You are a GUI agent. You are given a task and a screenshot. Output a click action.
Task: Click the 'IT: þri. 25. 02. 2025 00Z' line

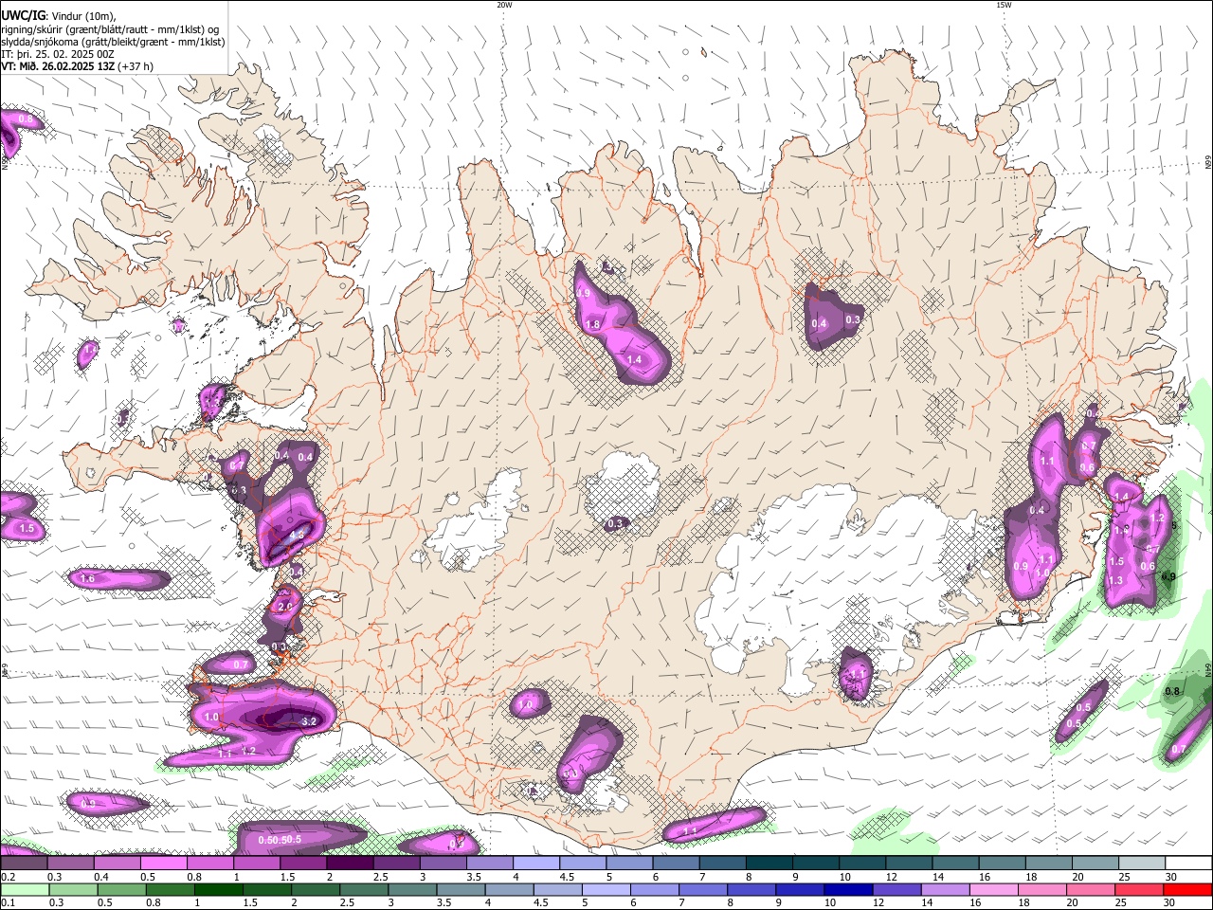click(58, 54)
